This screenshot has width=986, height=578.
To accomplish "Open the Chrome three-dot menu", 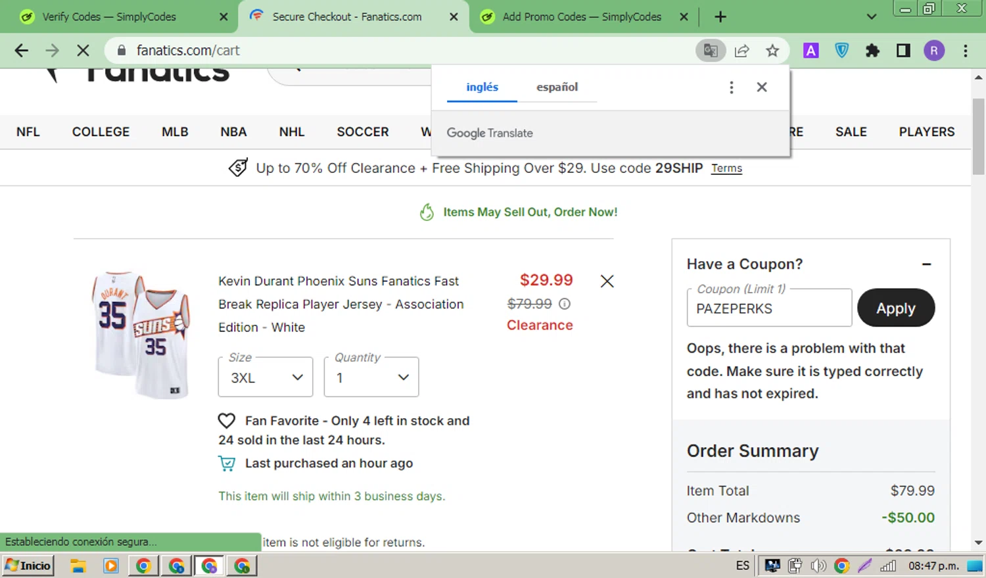I will (965, 51).
